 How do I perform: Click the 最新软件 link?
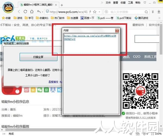[x=138, y=25]
